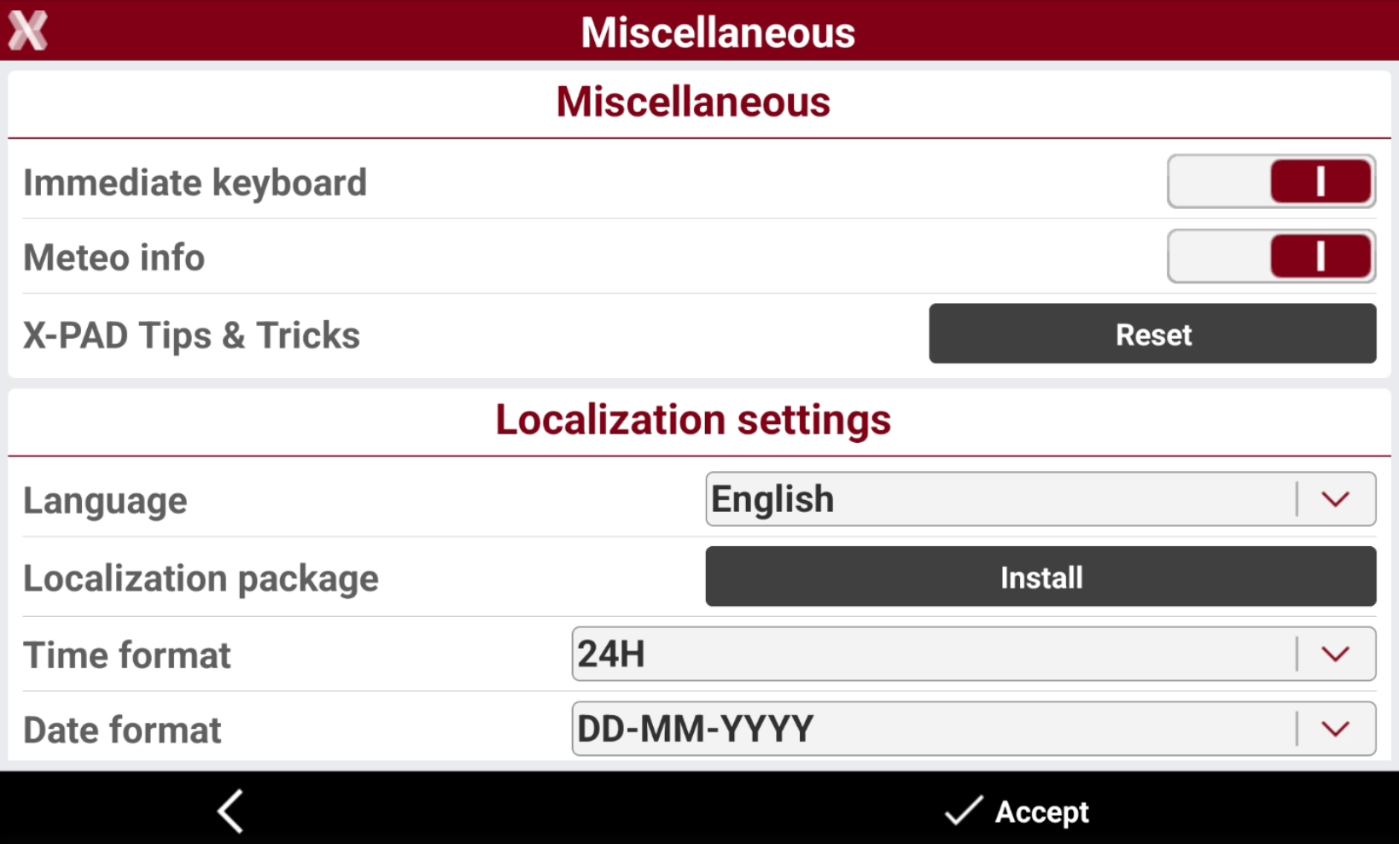Go back using the left arrow icon
The height and width of the screenshot is (844, 1399).
pyautogui.click(x=230, y=811)
